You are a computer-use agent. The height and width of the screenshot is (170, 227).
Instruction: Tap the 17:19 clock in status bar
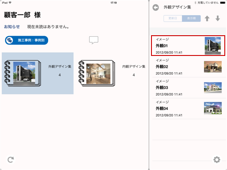(x=113, y=3)
